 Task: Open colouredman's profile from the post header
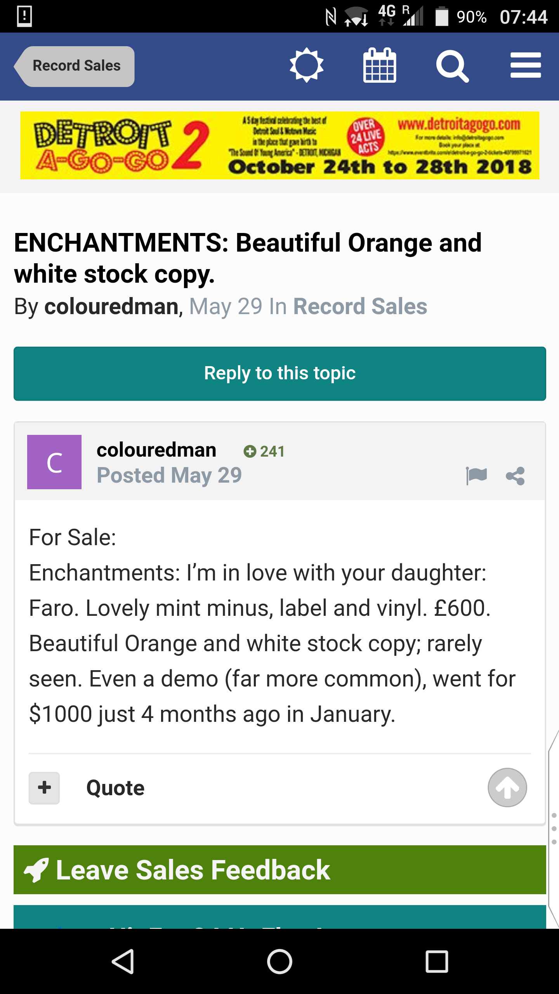tap(156, 450)
